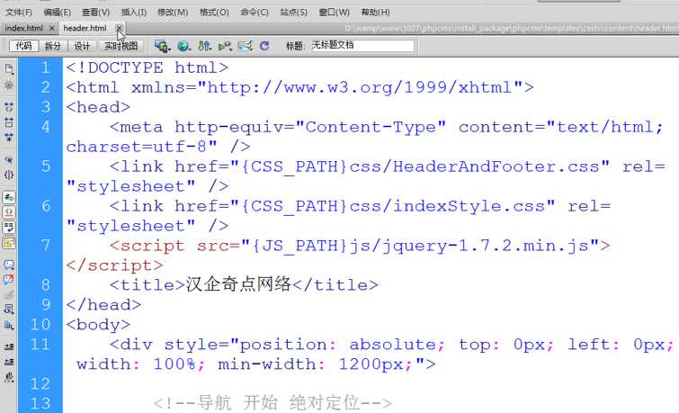The width and height of the screenshot is (679, 413).
Task: Open Move or Convert CSS menu
Action: coord(9,325)
